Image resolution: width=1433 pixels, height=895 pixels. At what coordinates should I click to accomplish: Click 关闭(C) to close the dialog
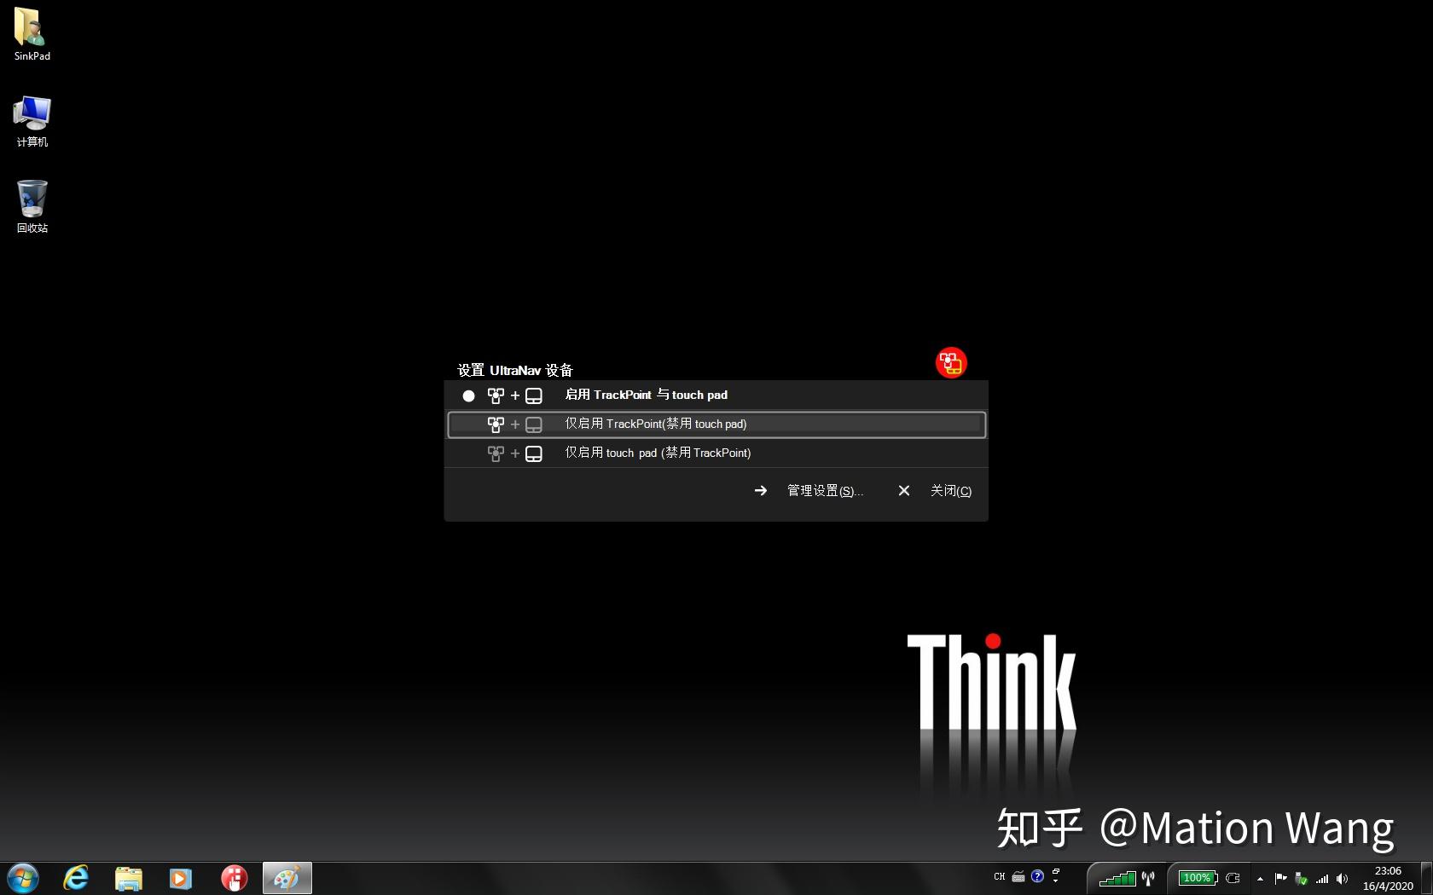[x=950, y=490]
